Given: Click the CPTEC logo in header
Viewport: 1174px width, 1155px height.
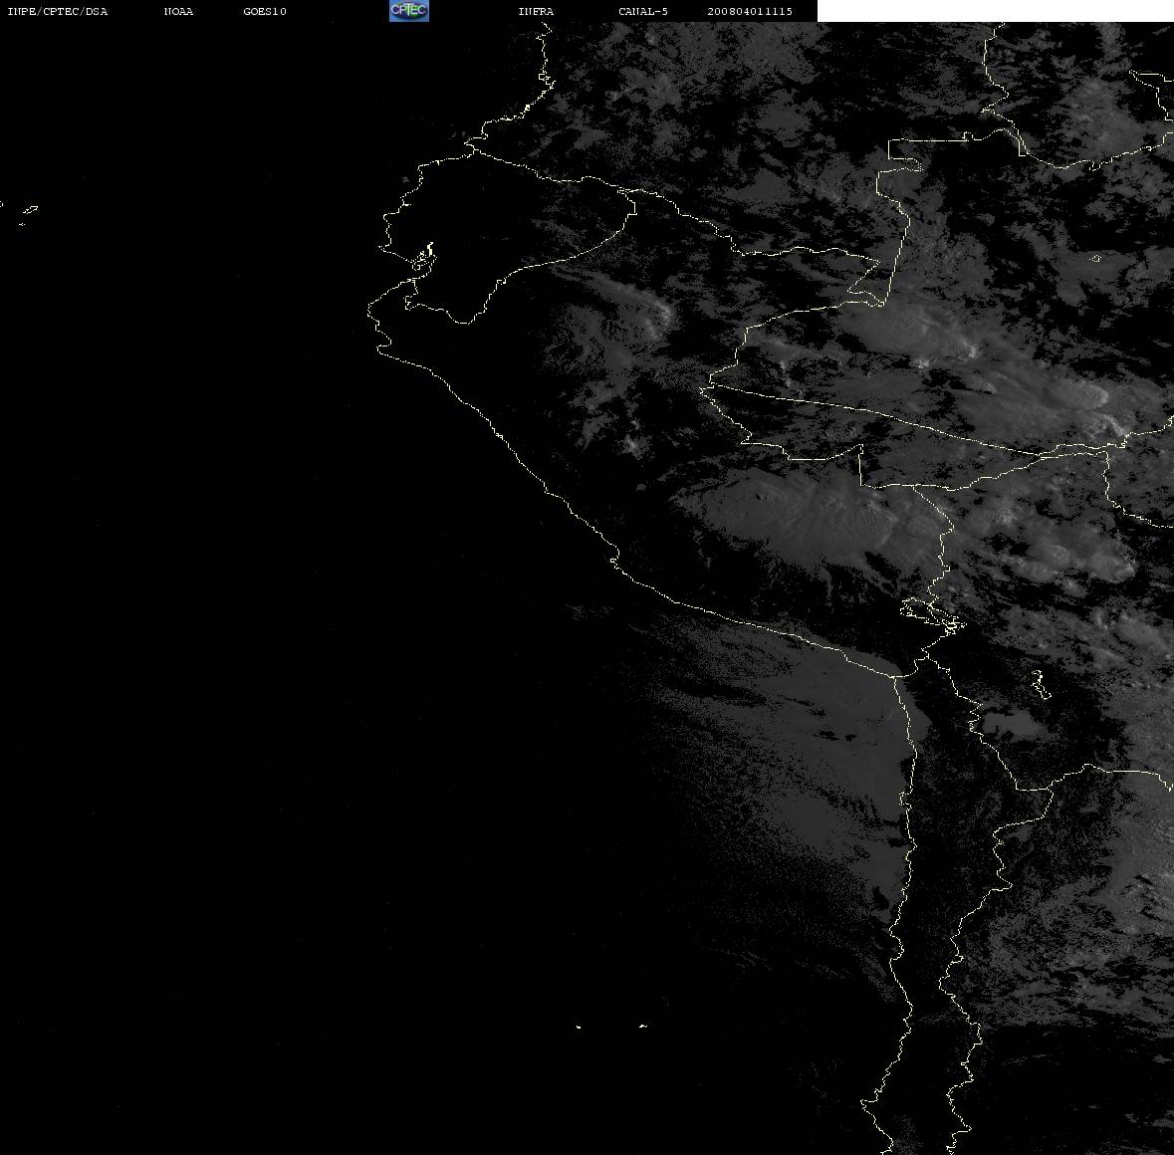Looking at the screenshot, I should tap(409, 11).
